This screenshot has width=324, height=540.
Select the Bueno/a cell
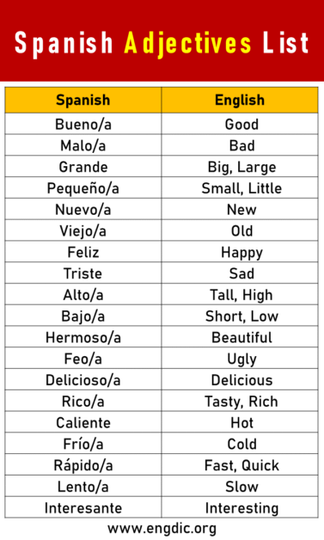coord(83,124)
